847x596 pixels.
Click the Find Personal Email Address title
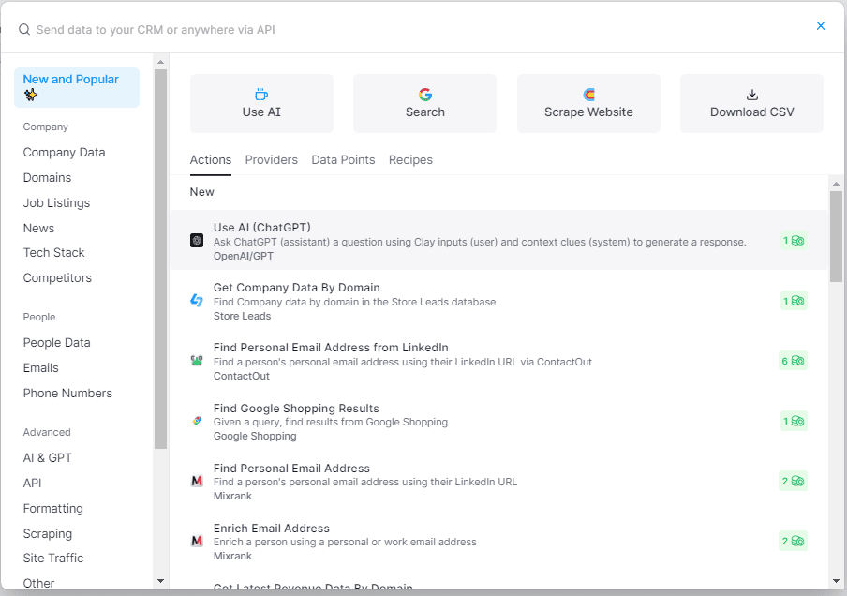[x=291, y=469]
